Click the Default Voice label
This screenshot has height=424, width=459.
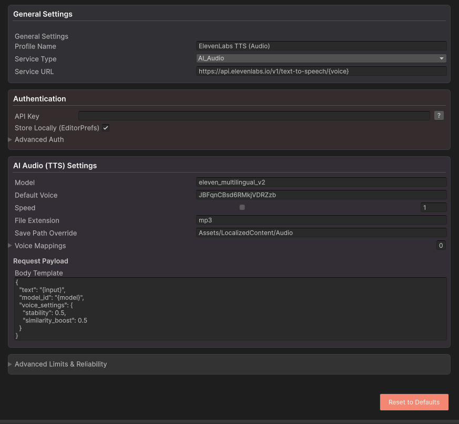36,195
